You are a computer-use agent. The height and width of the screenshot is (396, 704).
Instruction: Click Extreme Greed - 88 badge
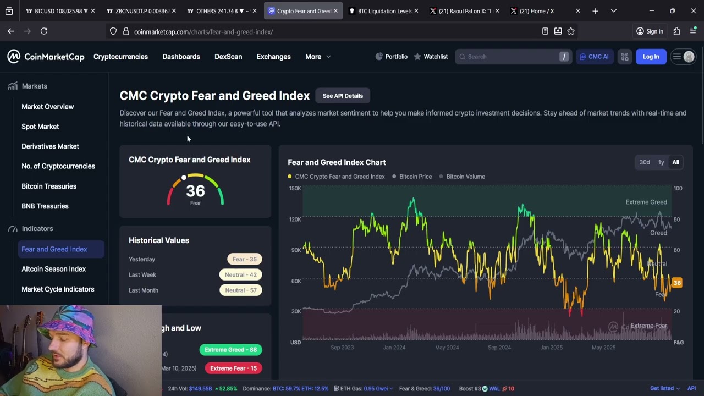[230, 350]
